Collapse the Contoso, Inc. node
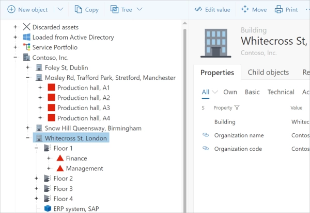This screenshot has height=213, width=310. pos(15,57)
